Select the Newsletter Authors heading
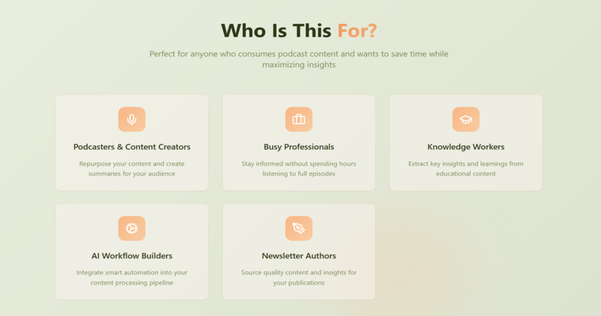601x316 pixels. click(x=299, y=256)
